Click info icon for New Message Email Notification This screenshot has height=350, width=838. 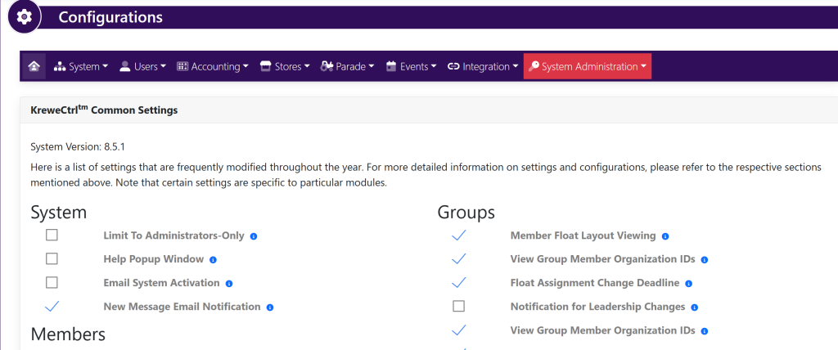270,307
